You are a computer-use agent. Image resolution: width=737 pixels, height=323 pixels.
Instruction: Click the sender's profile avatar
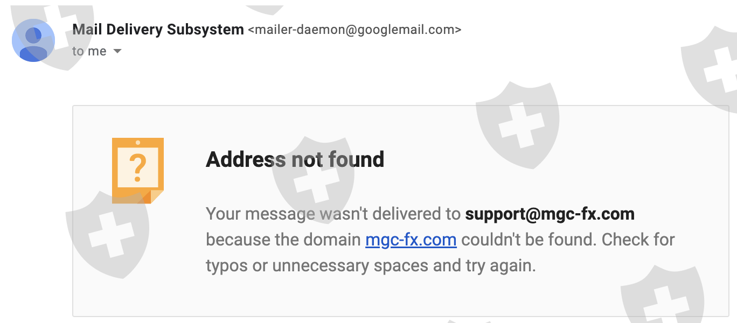(33, 40)
